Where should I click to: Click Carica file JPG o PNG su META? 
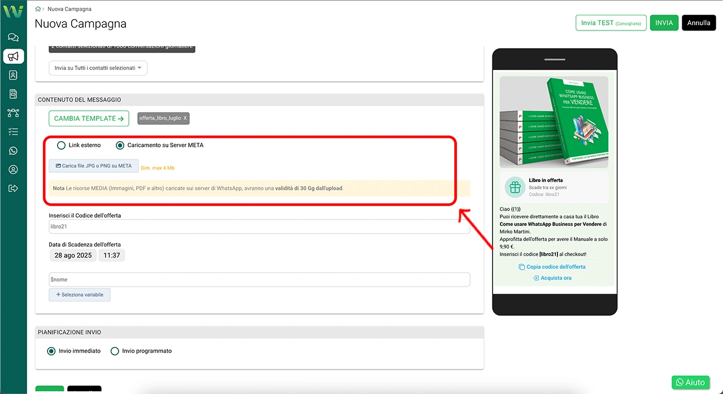click(94, 166)
